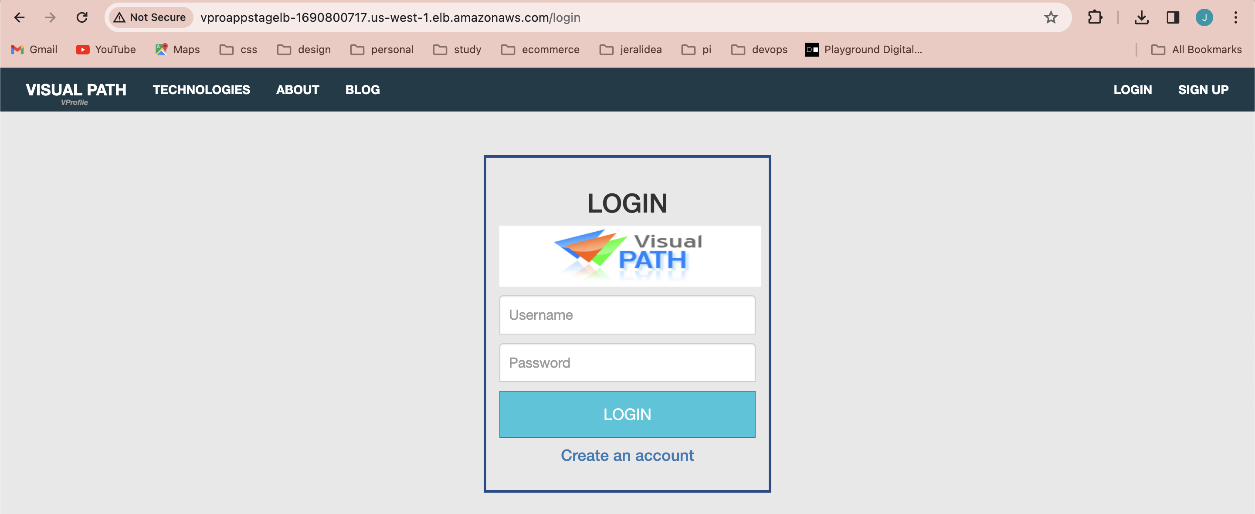Open the TECHNOLOGIES nav item
Viewport: 1255px width, 514px height.
(x=201, y=90)
